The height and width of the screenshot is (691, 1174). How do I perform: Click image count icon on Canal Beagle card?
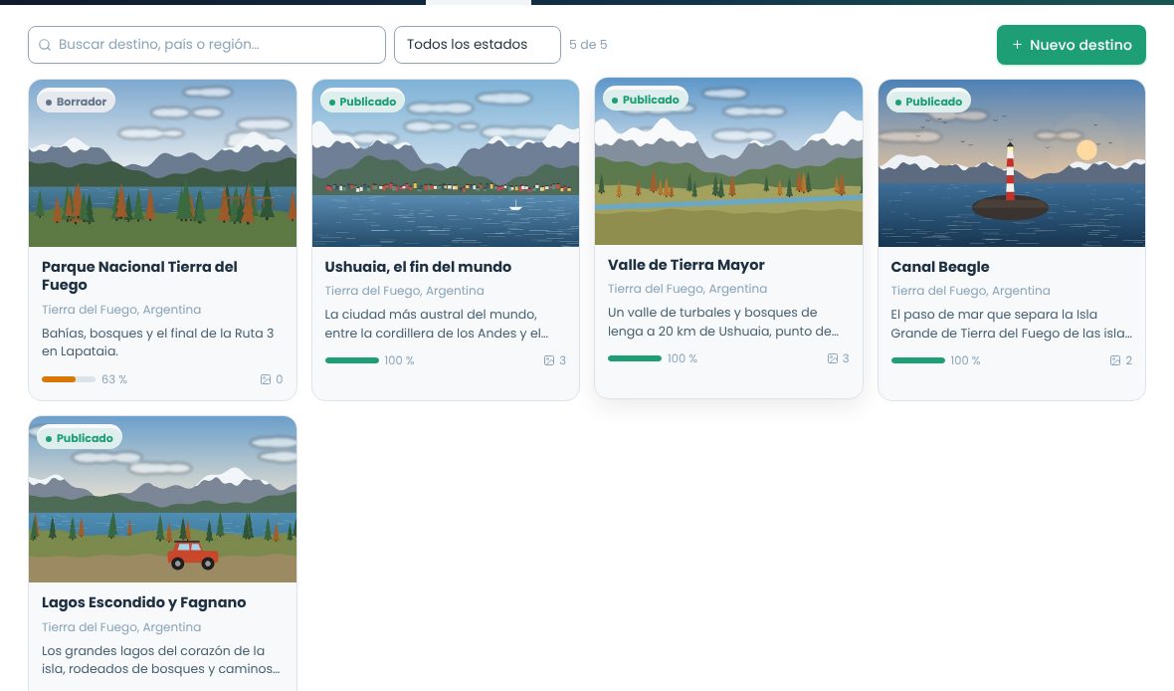pos(1115,360)
